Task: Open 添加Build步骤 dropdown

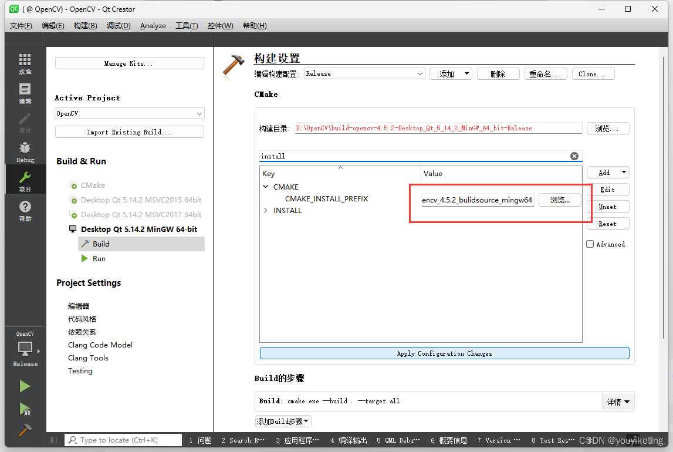Action: 283,421
